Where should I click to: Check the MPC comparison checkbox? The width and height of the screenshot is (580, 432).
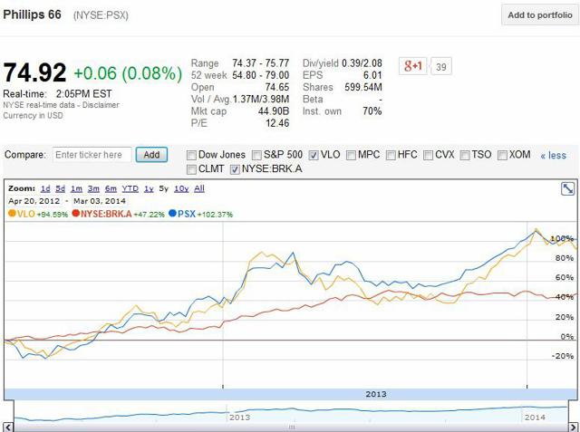(351, 155)
